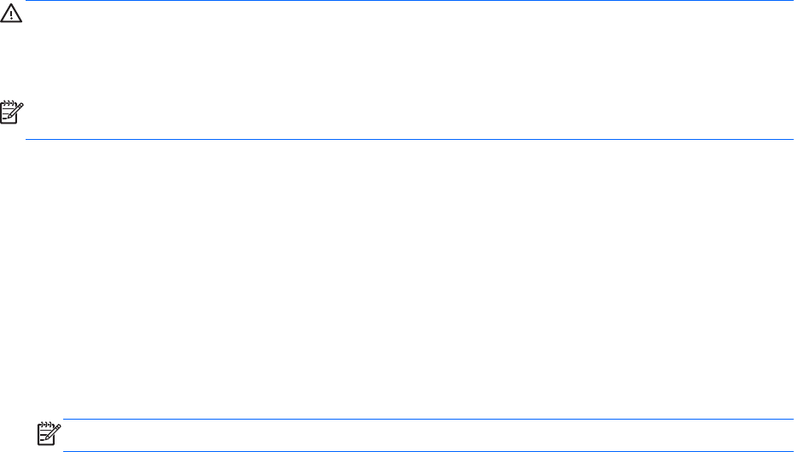This screenshot has width=794, height=452.
Task: Click the note icon beneath the warning triangle
Action: point(10,111)
